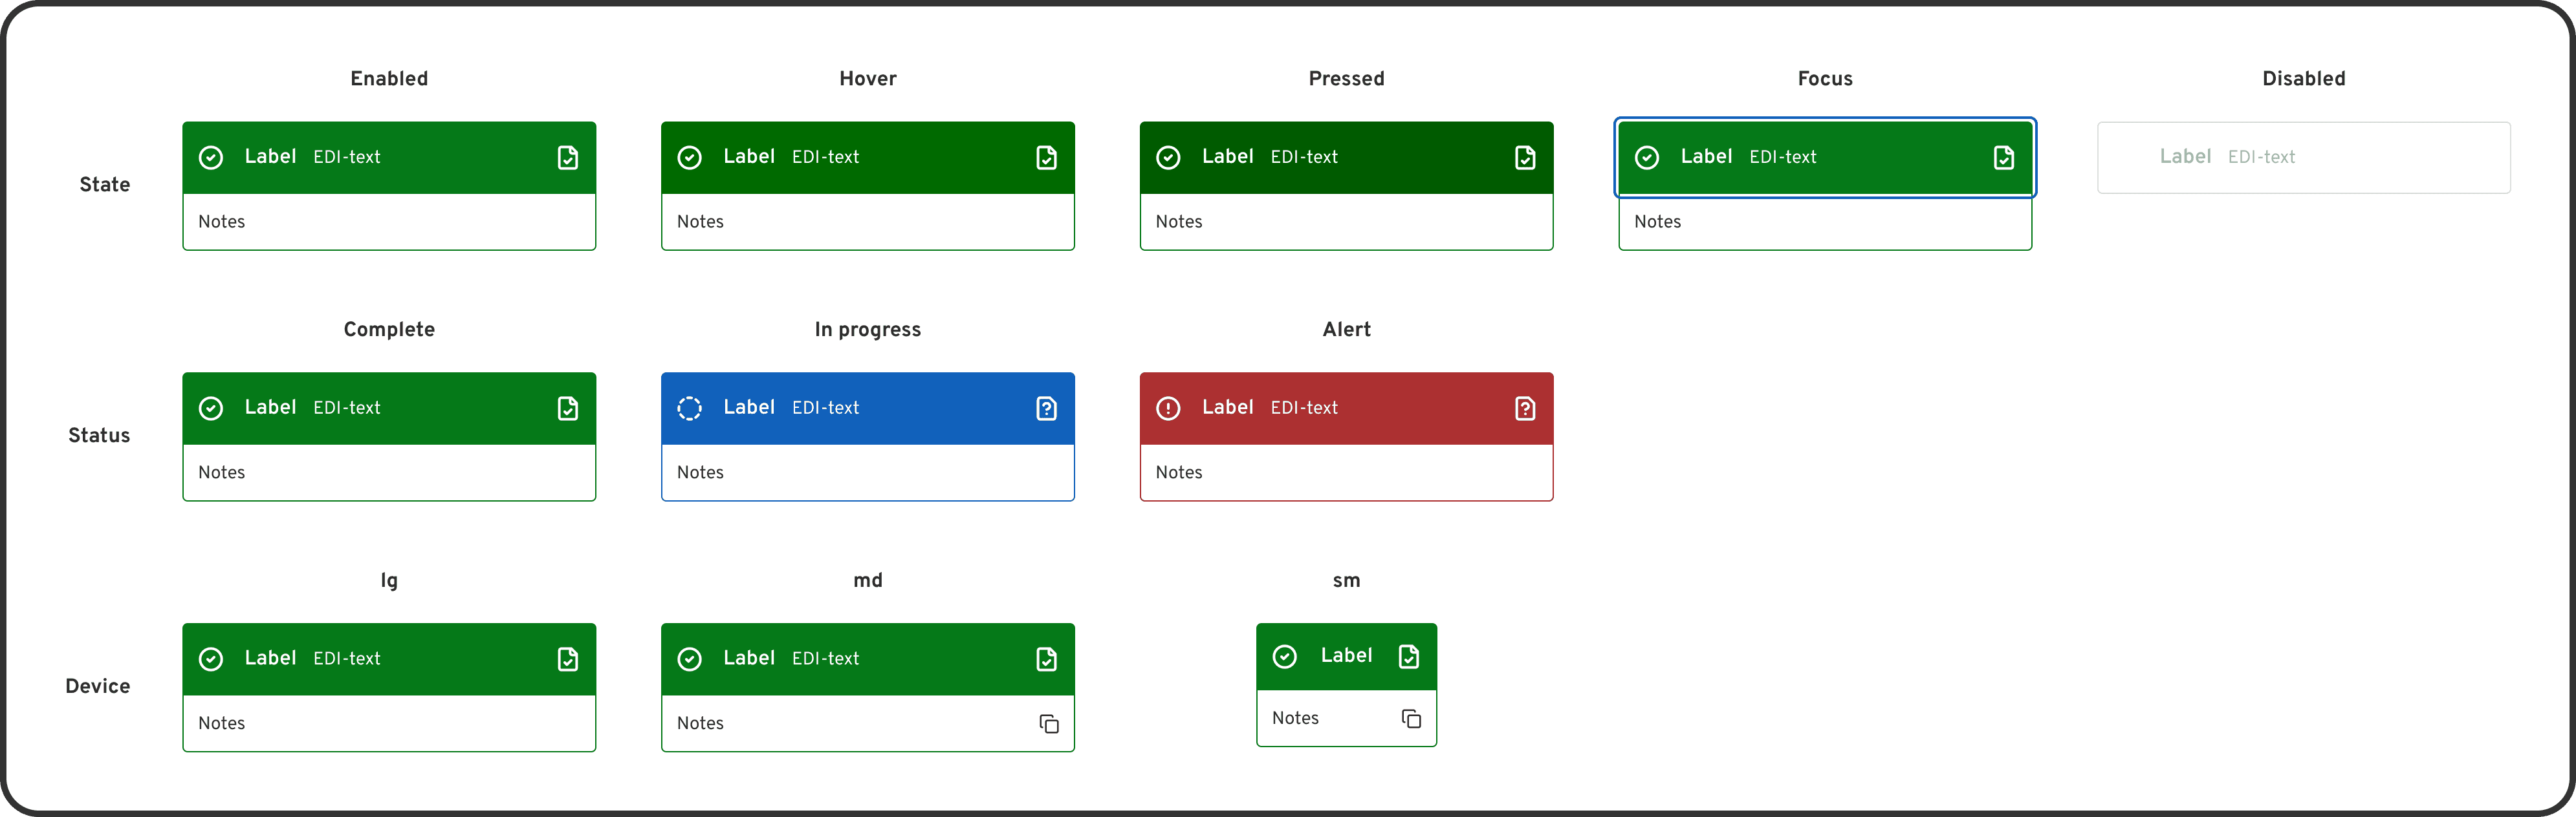The height and width of the screenshot is (817, 2576).
Task: Click the alert exclamation icon on the Alert card
Action: pyautogui.click(x=1167, y=407)
